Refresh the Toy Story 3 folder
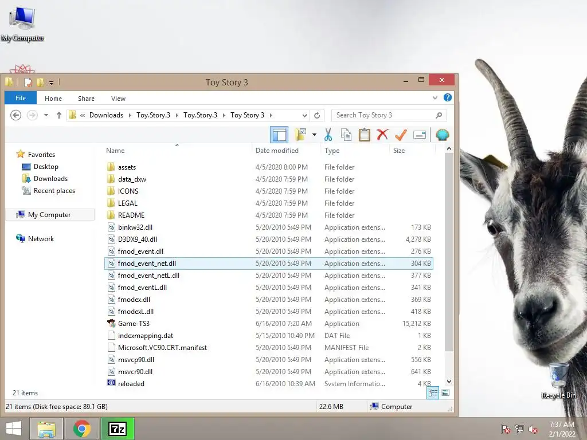This screenshot has height=440, width=587. click(x=317, y=115)
